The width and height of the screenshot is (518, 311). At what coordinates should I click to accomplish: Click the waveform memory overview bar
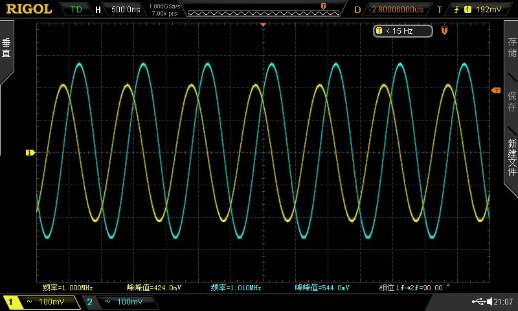(264, 13)
